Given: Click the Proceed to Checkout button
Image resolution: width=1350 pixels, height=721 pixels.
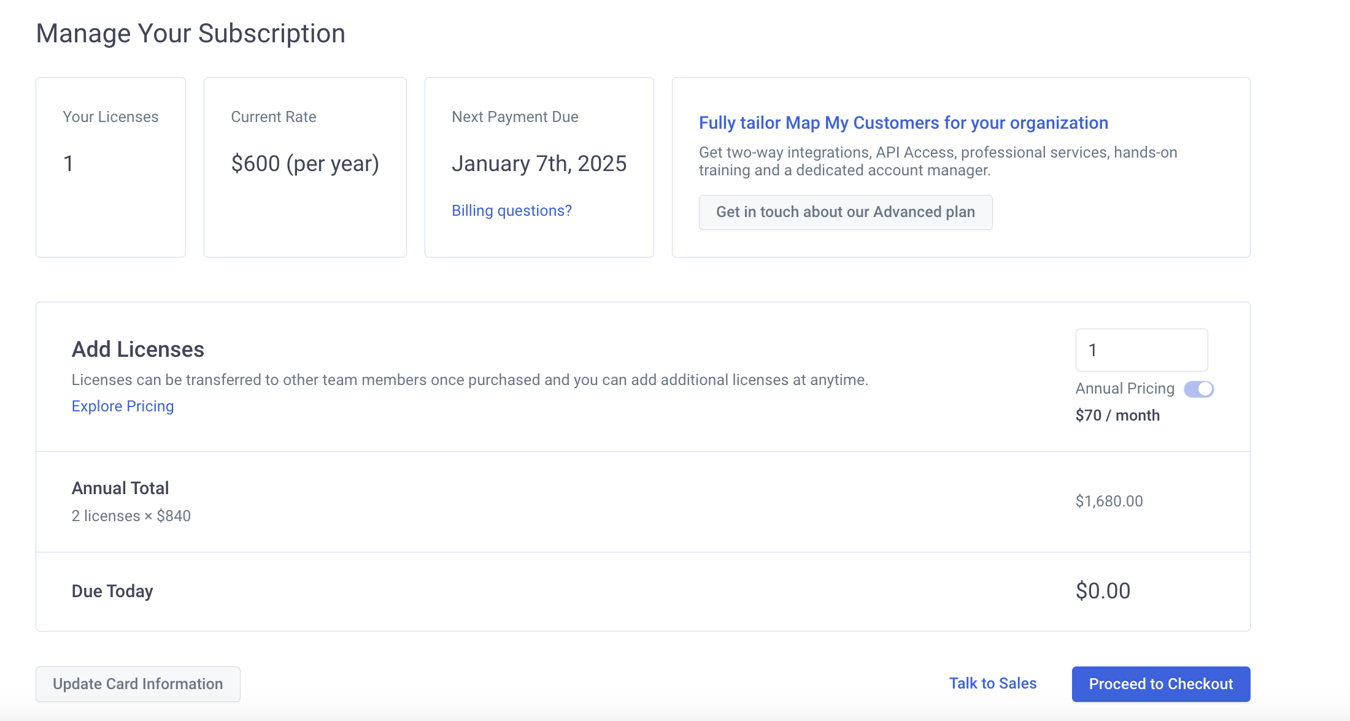Looking at the screenshot, I should [1161, 684].
